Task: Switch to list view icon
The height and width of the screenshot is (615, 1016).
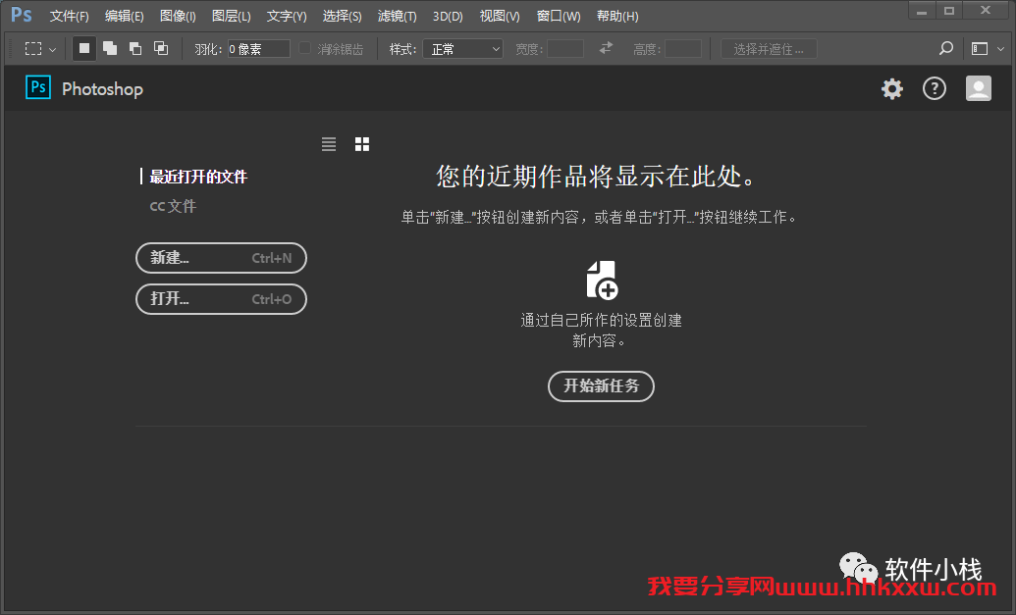Action: pyautogui.click(x=329, y=144)
